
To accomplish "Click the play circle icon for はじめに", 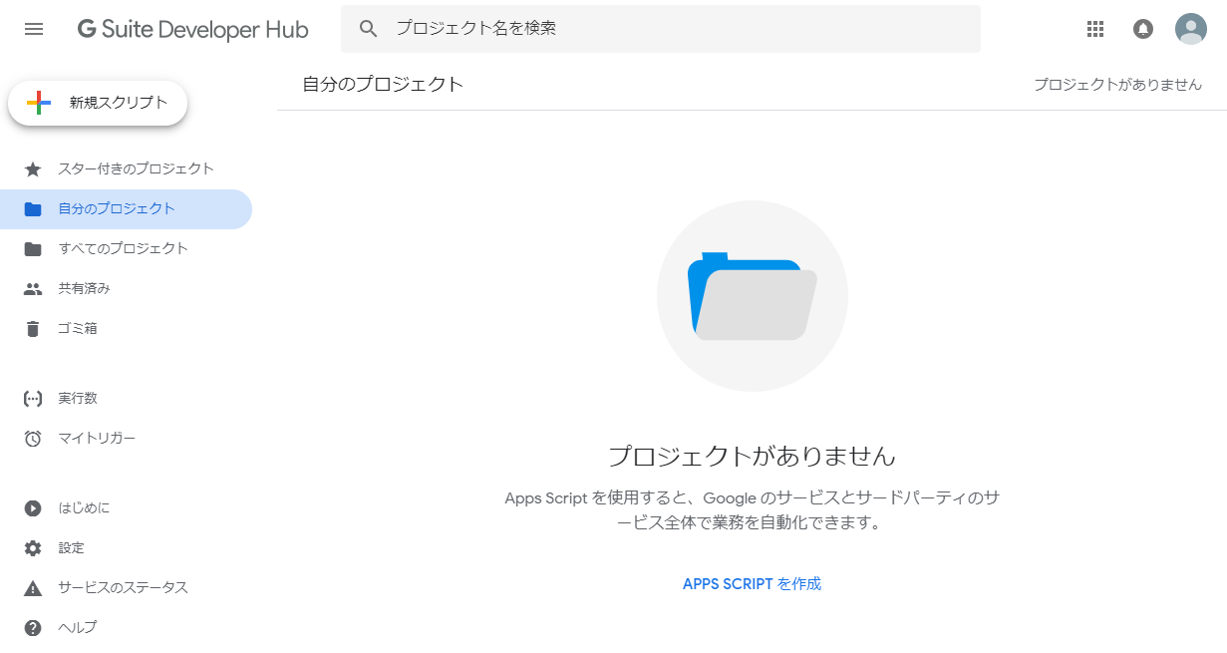I will pyautogui.click(x=33, y=508).
